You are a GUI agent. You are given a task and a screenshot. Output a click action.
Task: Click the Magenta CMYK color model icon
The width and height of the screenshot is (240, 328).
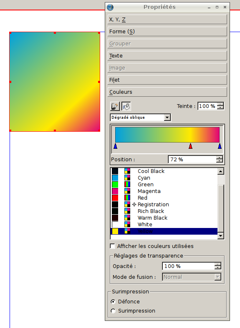(127, 191)
